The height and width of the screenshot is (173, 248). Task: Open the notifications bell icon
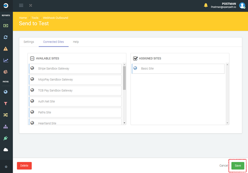coord(205,5)
